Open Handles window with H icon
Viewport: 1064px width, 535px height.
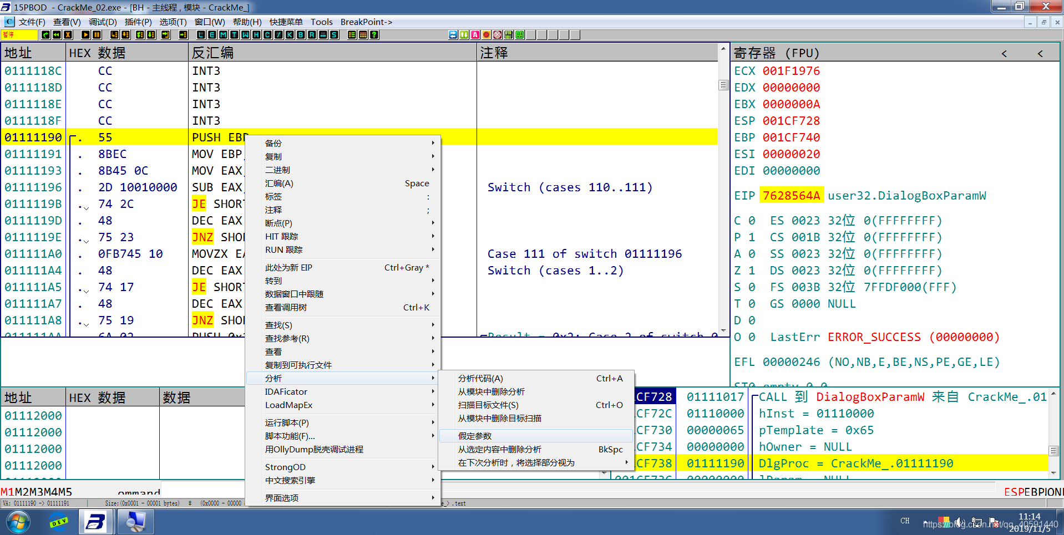pos(256,34)
